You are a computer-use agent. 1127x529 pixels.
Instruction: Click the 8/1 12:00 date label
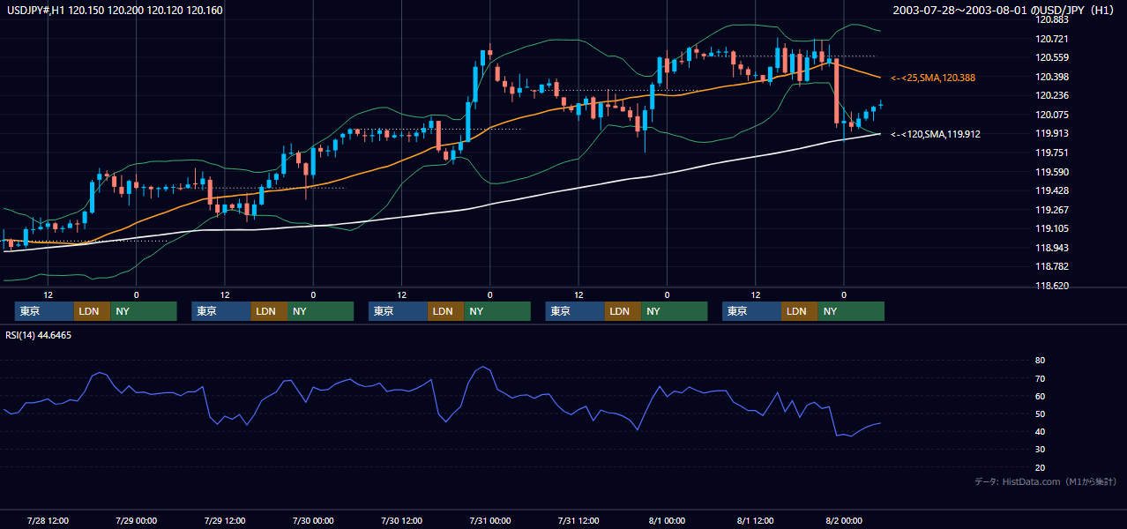click(x=755, y=520)
